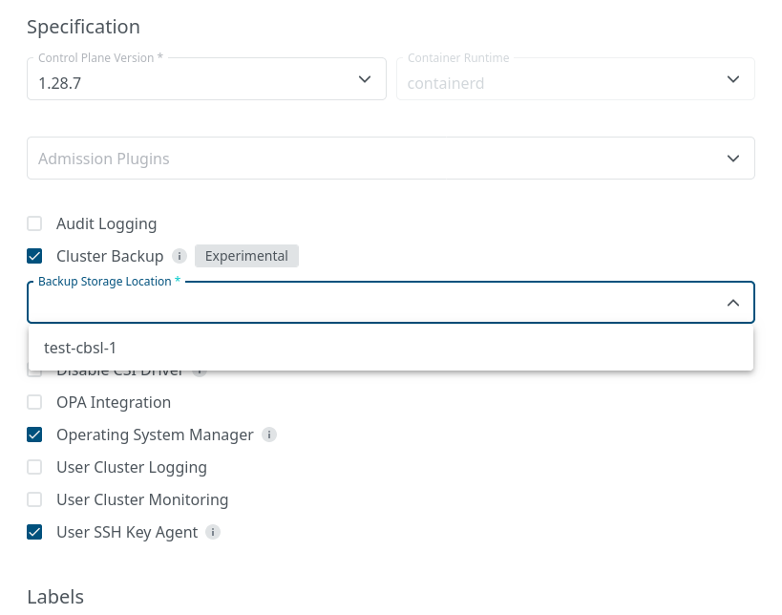Click the User Cluster Monitoring label
Screen dimensions: 782x615
[142, 499]
